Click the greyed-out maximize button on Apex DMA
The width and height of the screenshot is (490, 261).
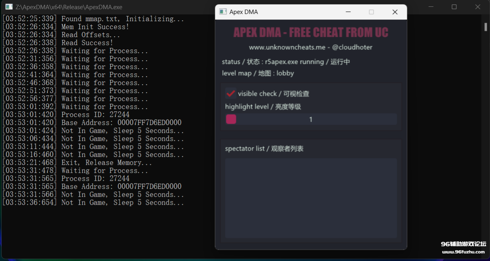371,12
